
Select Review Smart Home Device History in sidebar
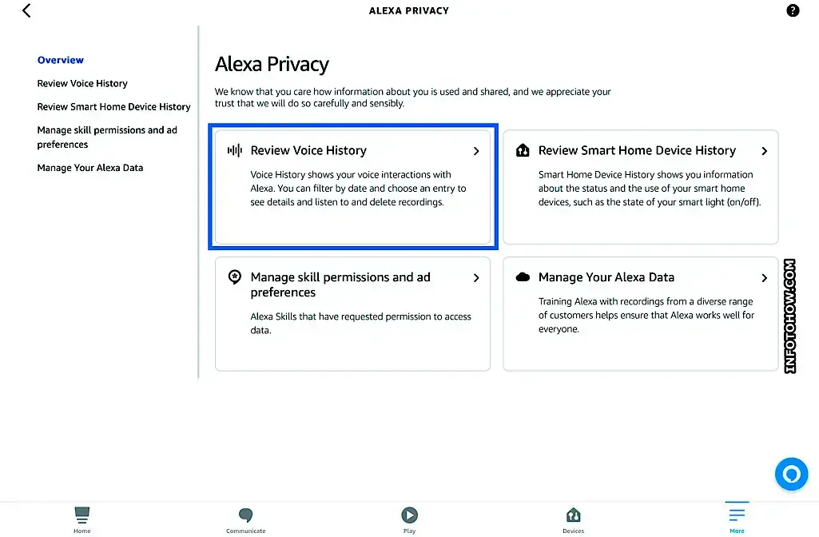point(114,106)
